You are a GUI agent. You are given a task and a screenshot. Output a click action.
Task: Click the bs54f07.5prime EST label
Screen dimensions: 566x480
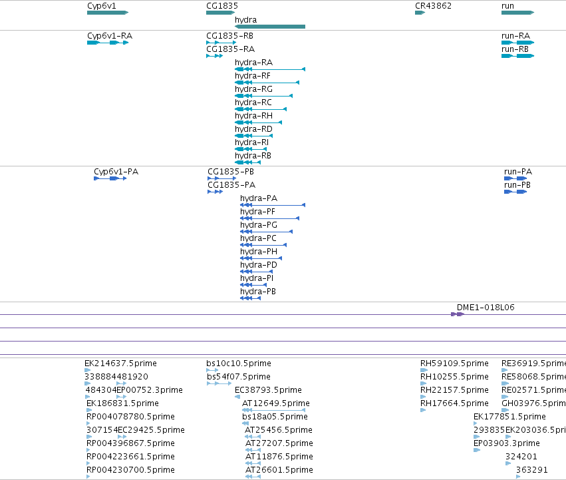(239, 377)
